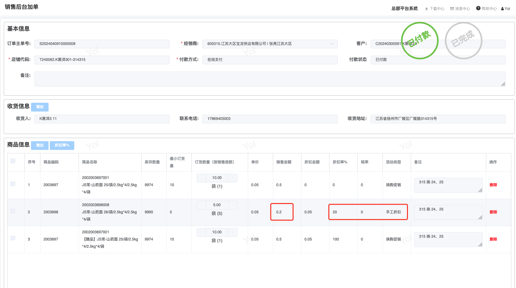This screenshot has width=516, height=288.
Task: Click the minus stepper in row 1 quantity
Action: [201, 178]
